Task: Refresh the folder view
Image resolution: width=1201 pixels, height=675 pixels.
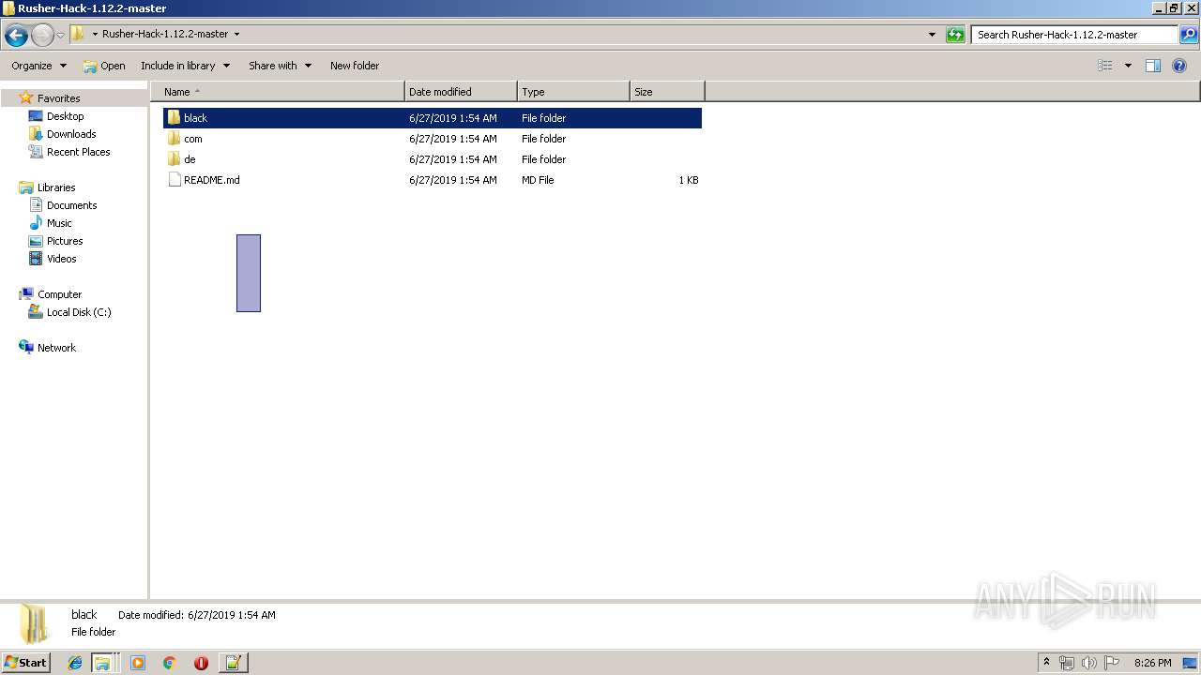Action: [x=955, y=35]
